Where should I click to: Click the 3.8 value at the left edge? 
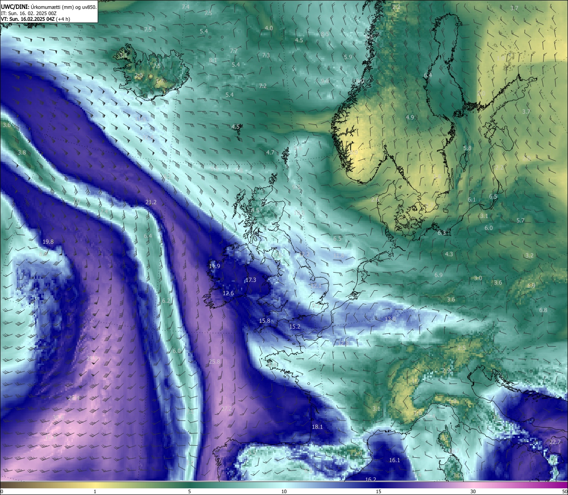[x=22, y=153]
